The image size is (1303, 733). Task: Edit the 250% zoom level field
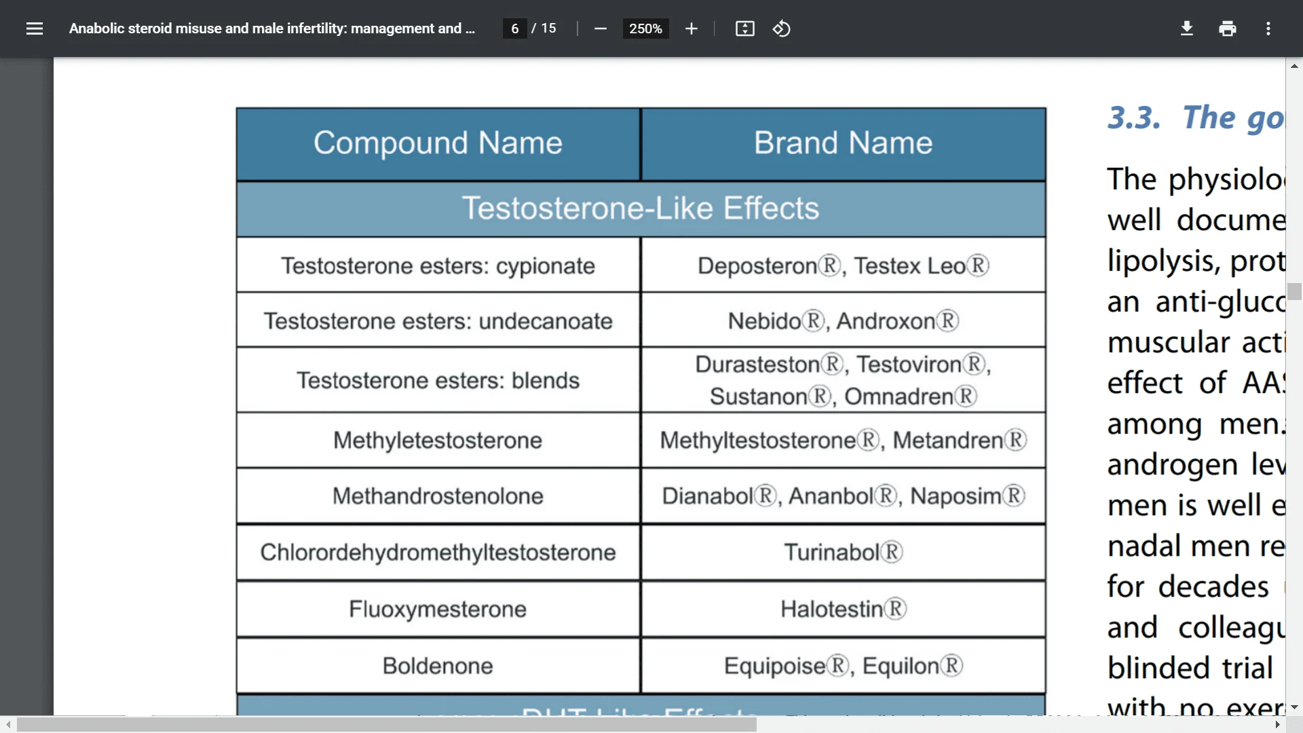point(645,29)
